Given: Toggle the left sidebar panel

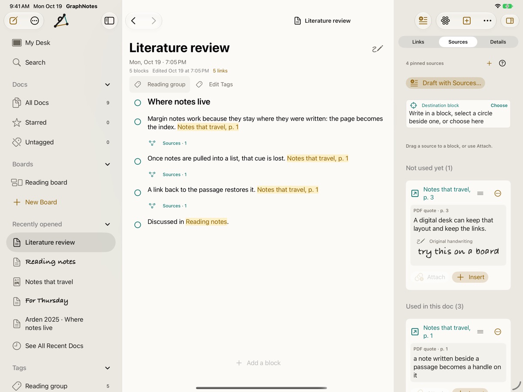Looking at the screenshot, I should 109,20.
